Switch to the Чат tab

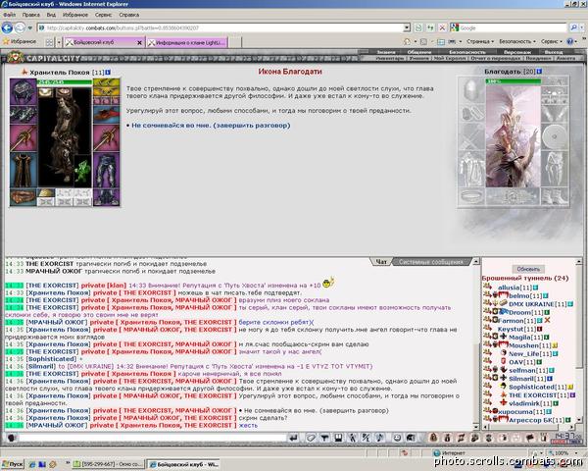coord(381,262)
